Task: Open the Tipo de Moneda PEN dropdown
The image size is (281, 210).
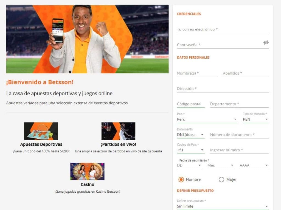Action: 256,119
